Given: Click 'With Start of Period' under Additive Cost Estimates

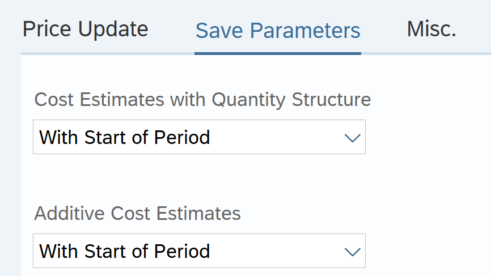Looking at the screenshot, I should pos(125,251).
